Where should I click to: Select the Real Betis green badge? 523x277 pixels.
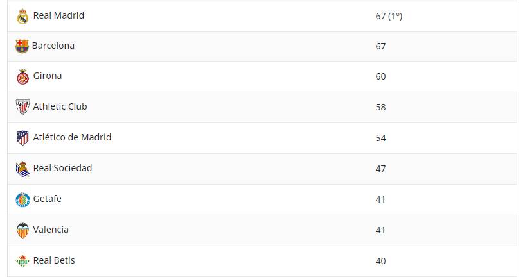(22, 261)
